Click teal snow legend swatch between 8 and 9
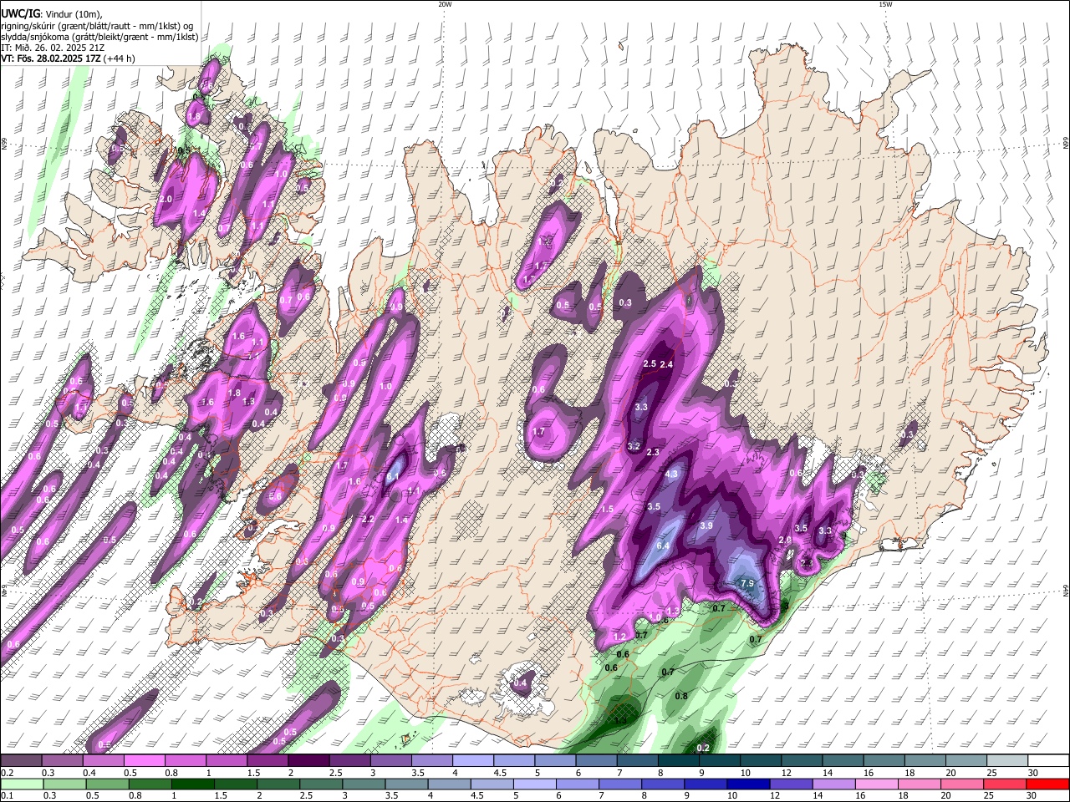This screenshot has height=802, width=1070. tap(679, 761)
